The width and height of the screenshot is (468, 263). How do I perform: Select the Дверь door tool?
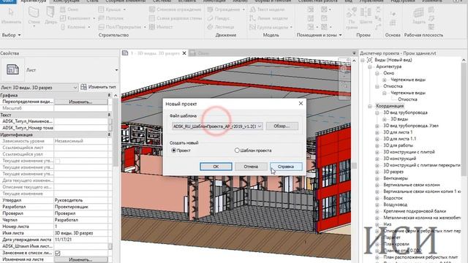[x=50, y=15]
